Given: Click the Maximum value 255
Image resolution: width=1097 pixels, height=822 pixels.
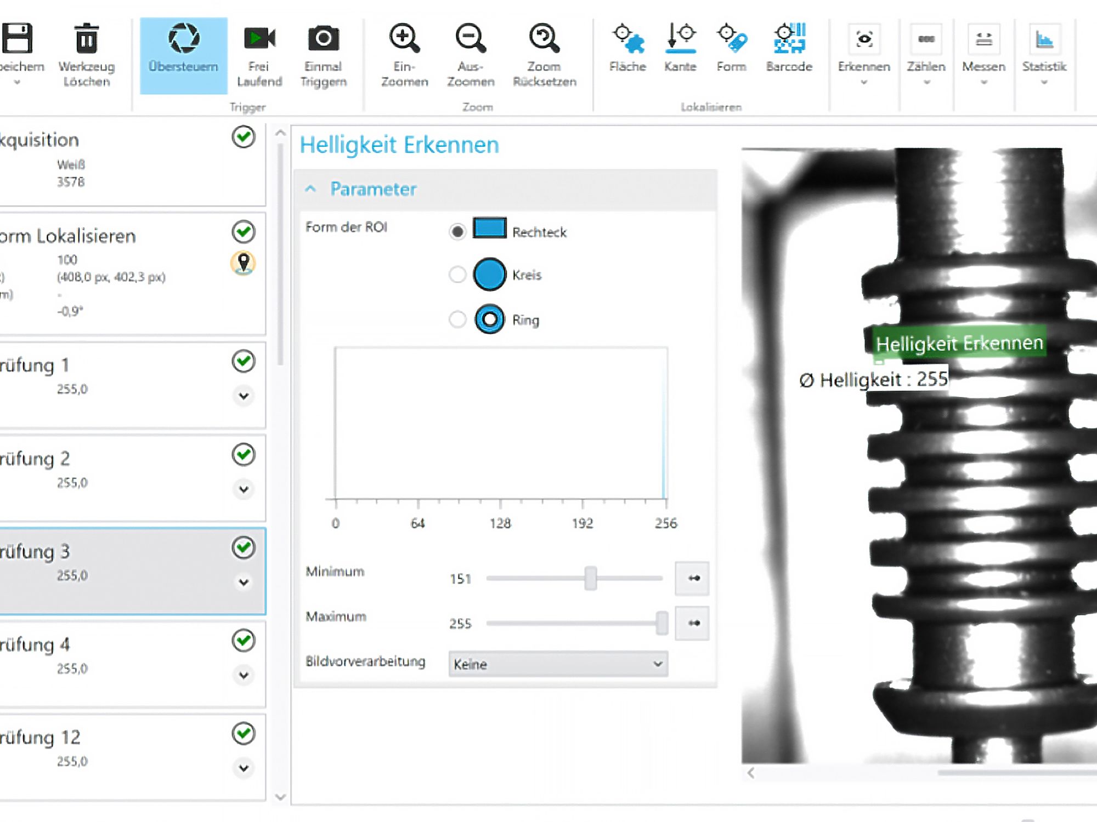Looking at the screenshot, I should [x=460, y=624].
